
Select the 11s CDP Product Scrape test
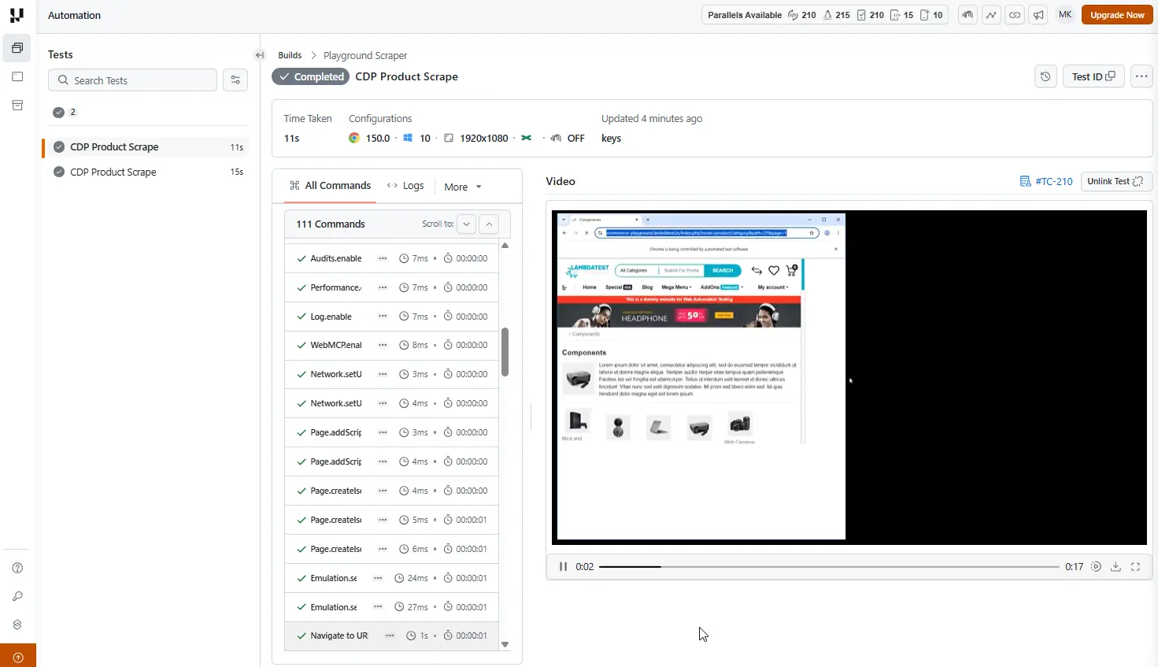[x=146, y=147]
